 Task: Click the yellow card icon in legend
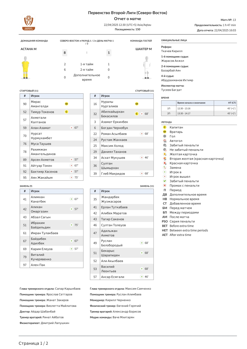coord(165,154)
